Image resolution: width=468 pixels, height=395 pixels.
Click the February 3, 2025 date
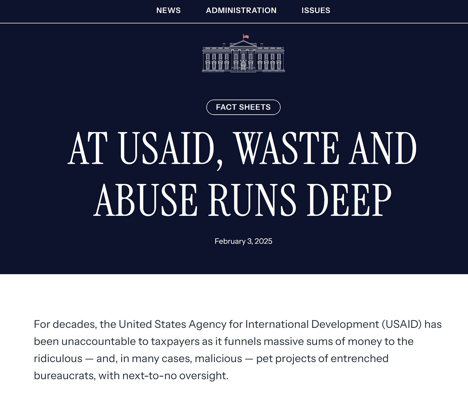pyautogui.click(x=243, y=241)
